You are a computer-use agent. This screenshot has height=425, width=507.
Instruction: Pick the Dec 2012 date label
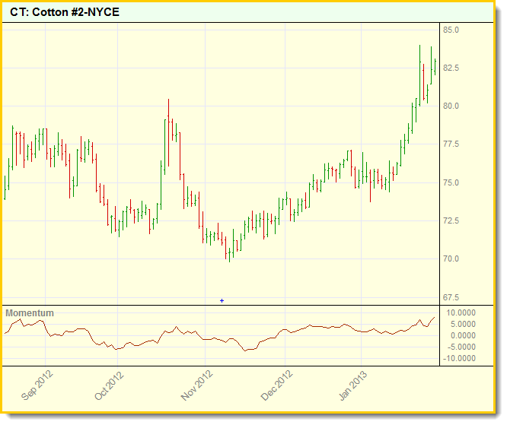click(x=277, y=385)
